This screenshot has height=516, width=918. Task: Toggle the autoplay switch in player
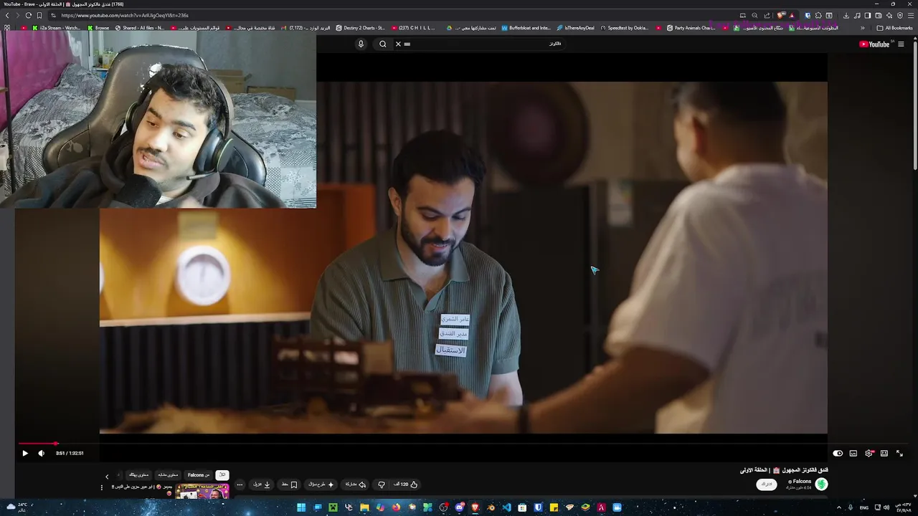[x=838, y=453]
